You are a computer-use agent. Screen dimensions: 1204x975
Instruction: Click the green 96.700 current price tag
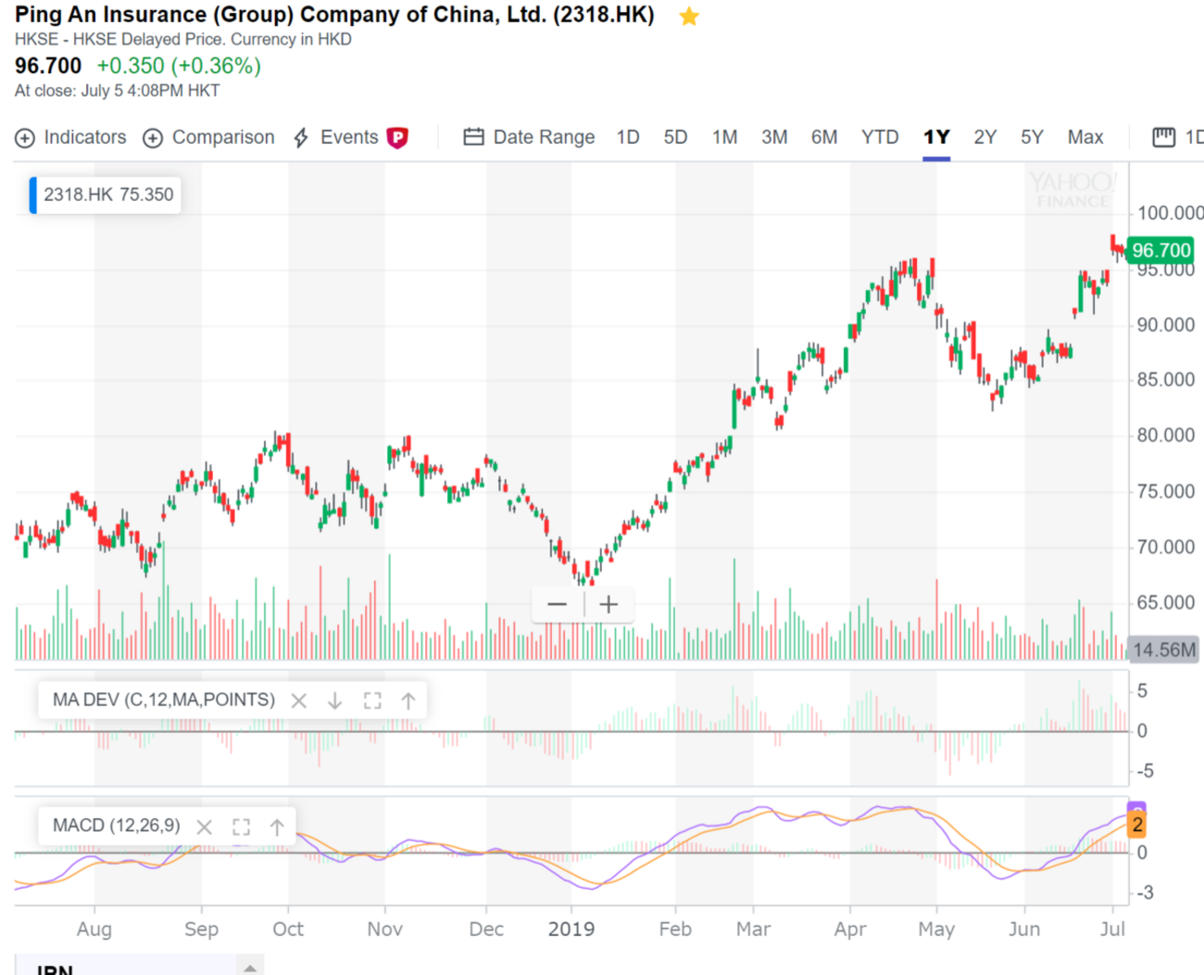click(x=1160, y=250)
